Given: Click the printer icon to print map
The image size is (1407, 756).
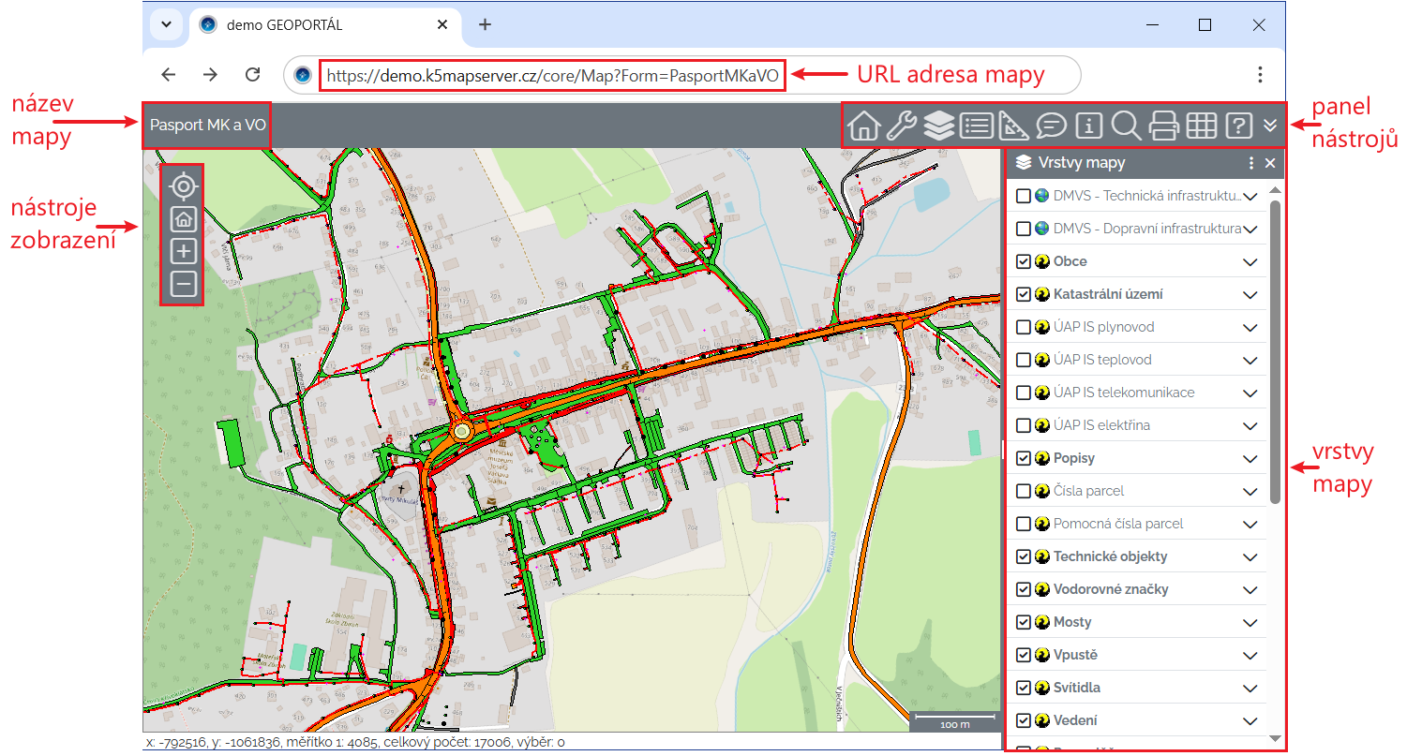Looking at the screenshot, I should (x=1163, y=126).
